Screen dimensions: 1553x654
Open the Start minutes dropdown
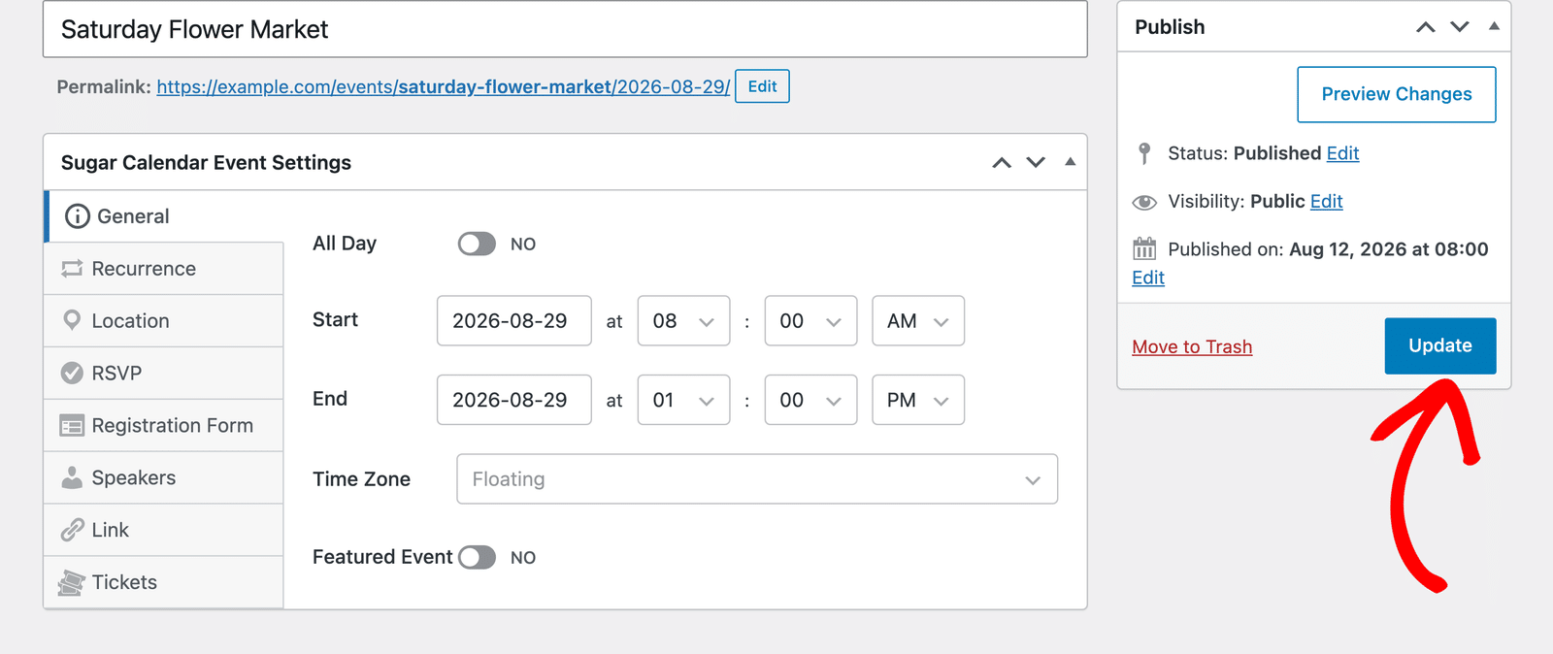pos(810,321)
